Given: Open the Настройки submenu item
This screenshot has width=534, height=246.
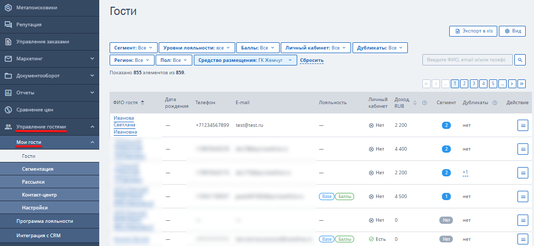Looking at the screenshot, I should tap(50, 208).
